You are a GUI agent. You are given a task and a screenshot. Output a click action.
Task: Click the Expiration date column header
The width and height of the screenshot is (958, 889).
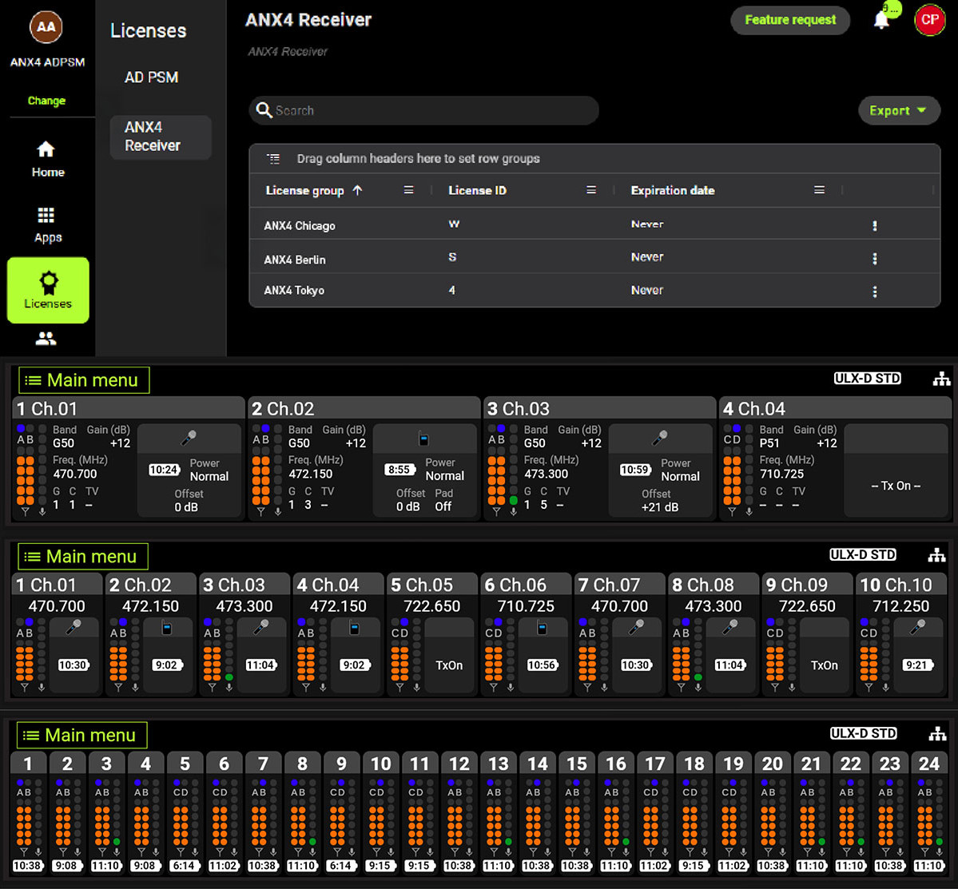click(x=673, y=190)
